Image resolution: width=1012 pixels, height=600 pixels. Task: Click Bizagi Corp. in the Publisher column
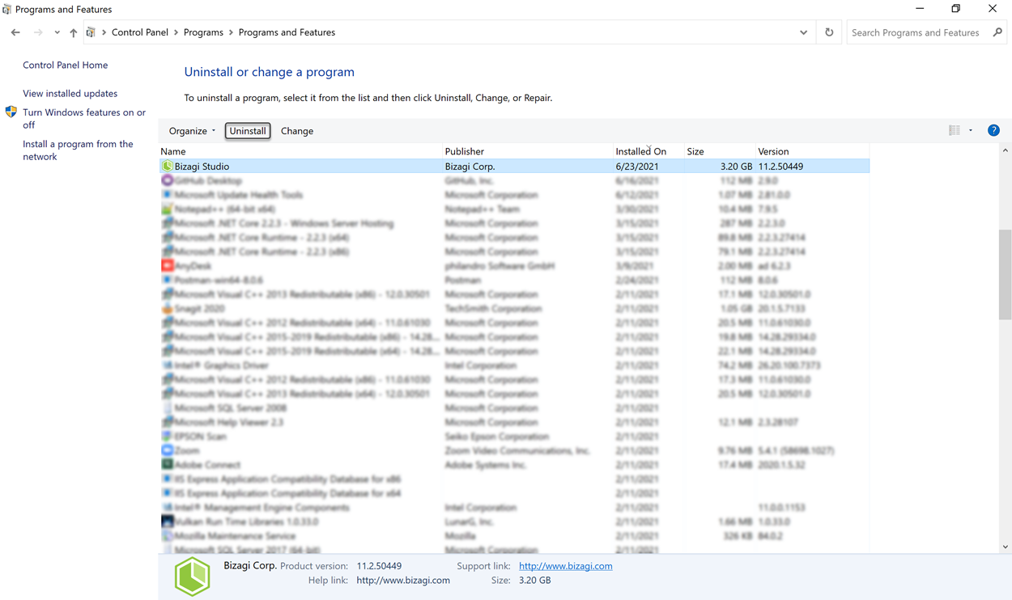coord(470,167)
